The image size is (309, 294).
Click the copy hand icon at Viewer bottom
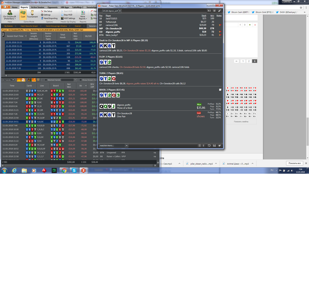tap(200, 145)
